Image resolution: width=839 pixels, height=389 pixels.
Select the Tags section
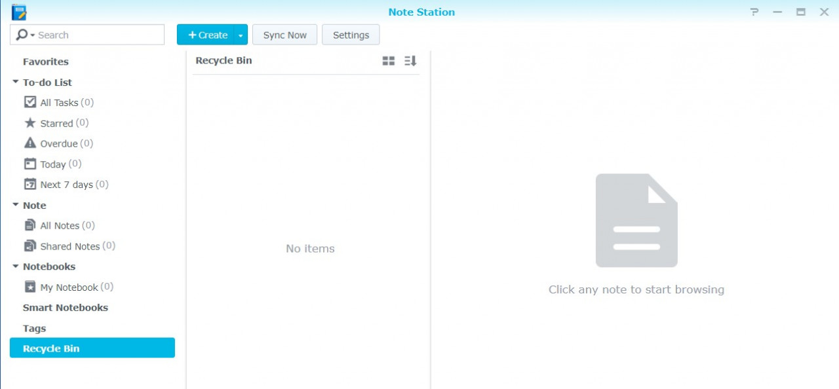tap(34, 328)
